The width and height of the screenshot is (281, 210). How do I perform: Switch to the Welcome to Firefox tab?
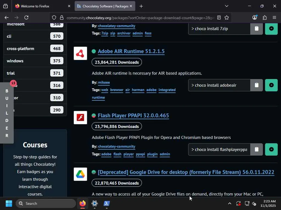point(41,6)
